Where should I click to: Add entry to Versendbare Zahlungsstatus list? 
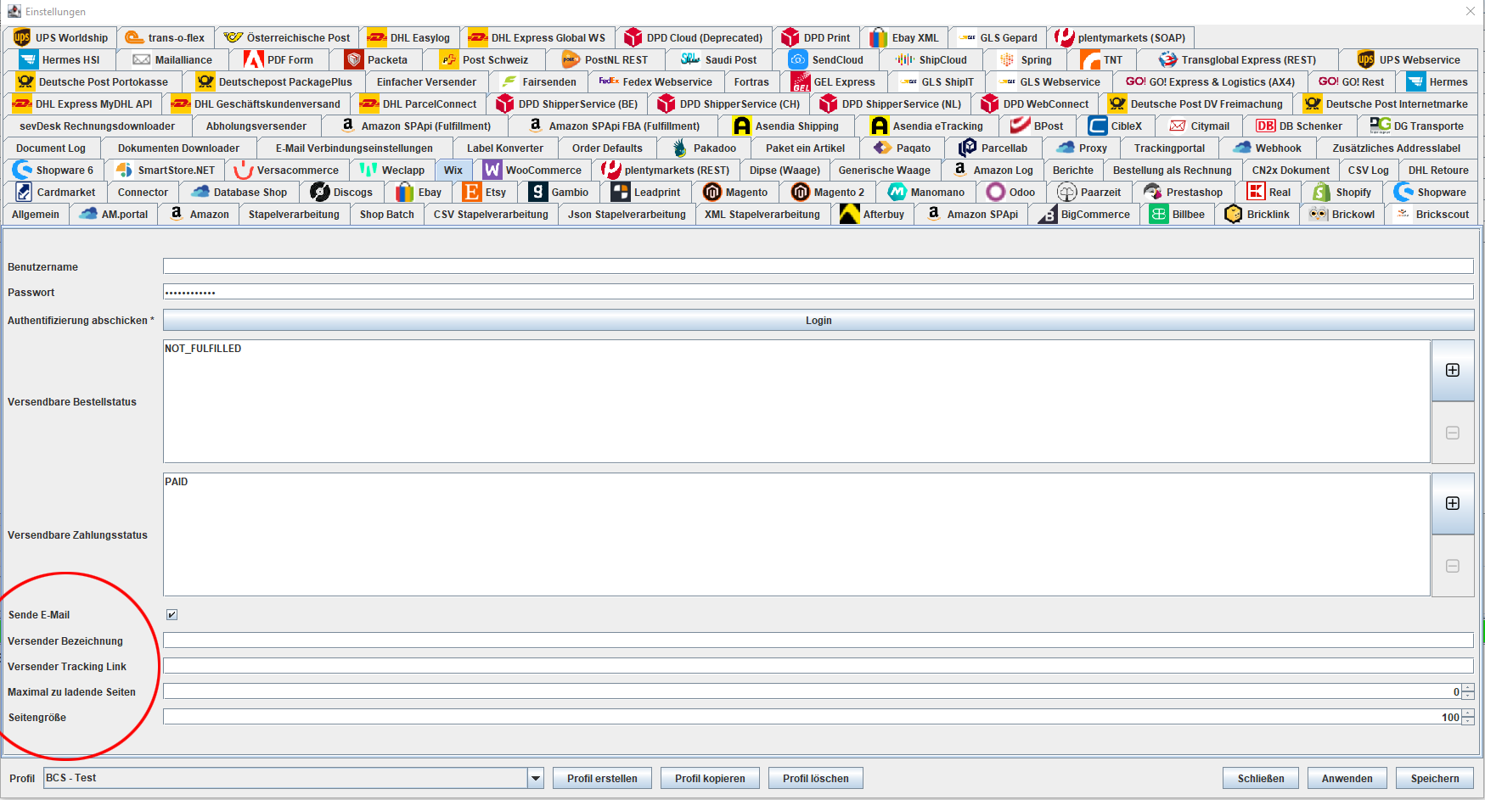(x=1453, y=503)
